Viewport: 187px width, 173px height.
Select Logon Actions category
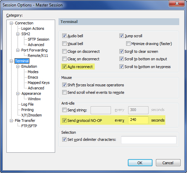[x=33, y=28]
